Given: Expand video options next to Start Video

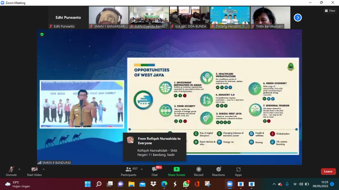Looking at the screenshot, I should (44, 169).
